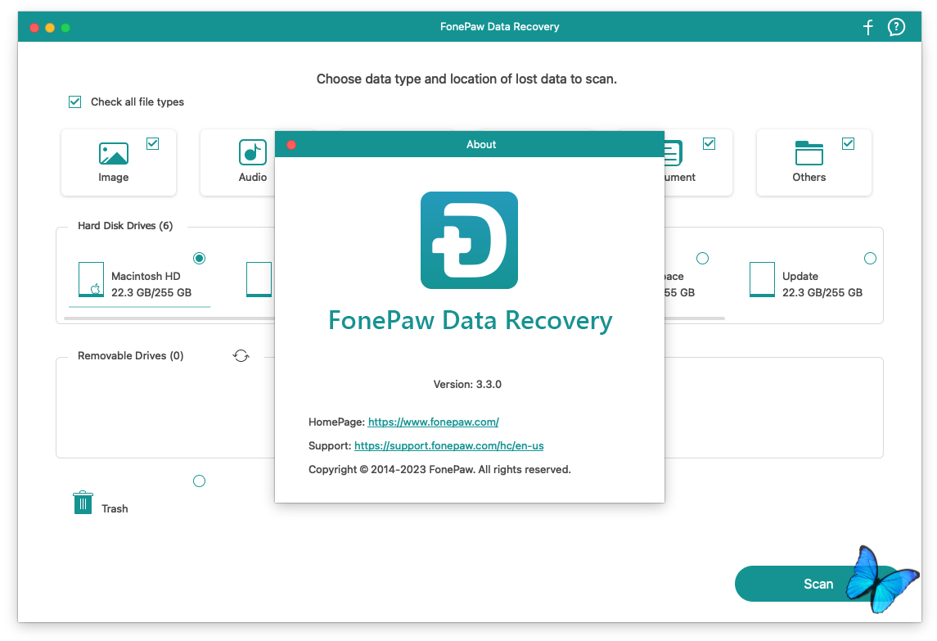Click the Trash bin icon
This screenshot has height=641, width=937.
click(x=83, y=503)
